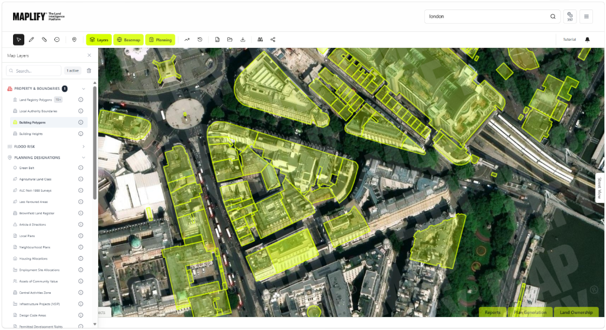
Task: Click the location pin marker tool
Action: click(74, 40)
